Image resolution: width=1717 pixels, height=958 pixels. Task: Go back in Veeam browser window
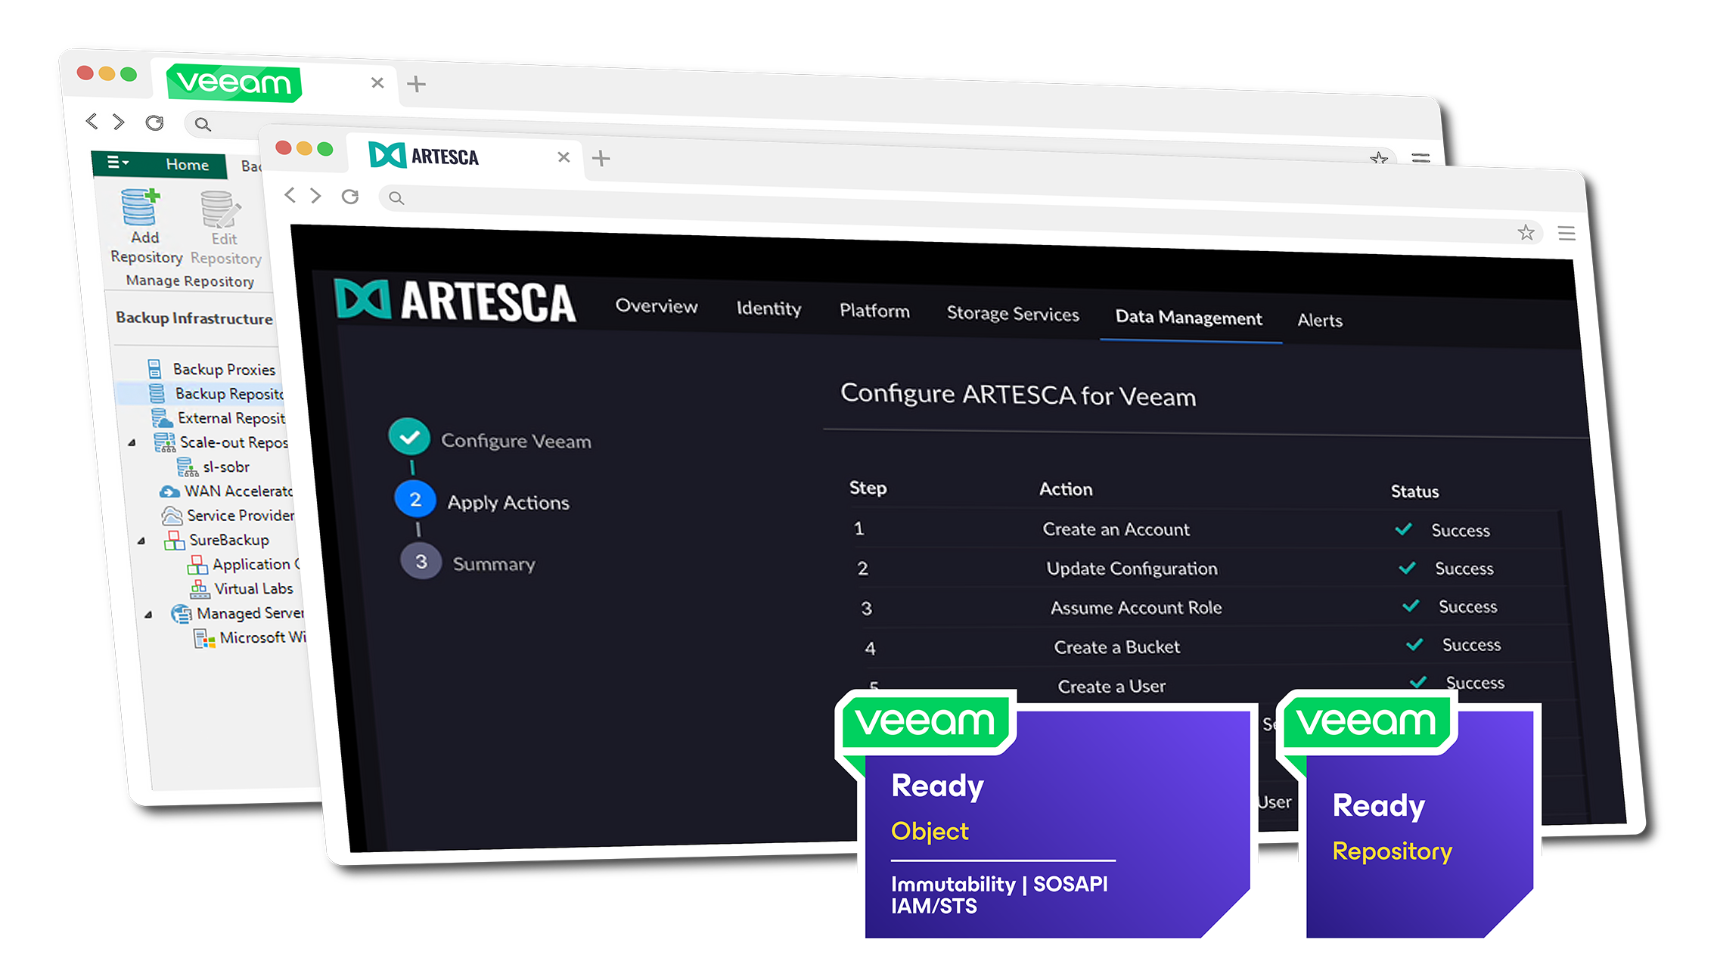pos(92,121)
